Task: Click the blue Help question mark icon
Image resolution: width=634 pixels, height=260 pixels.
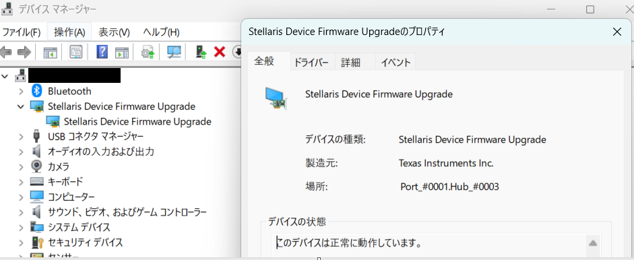Action: 102,52
